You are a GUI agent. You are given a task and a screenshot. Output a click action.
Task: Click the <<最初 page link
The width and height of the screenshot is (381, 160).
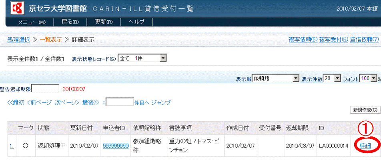tap(16, 103)
